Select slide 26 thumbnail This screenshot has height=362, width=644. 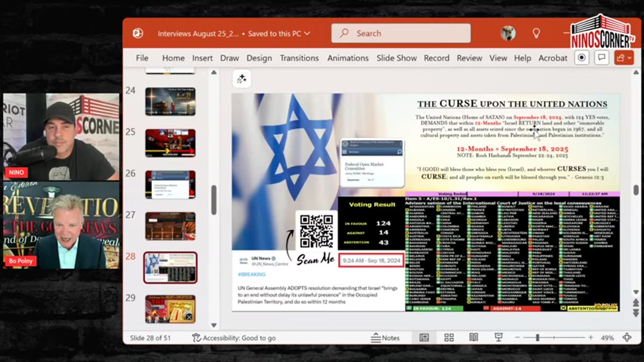[170, 185]
